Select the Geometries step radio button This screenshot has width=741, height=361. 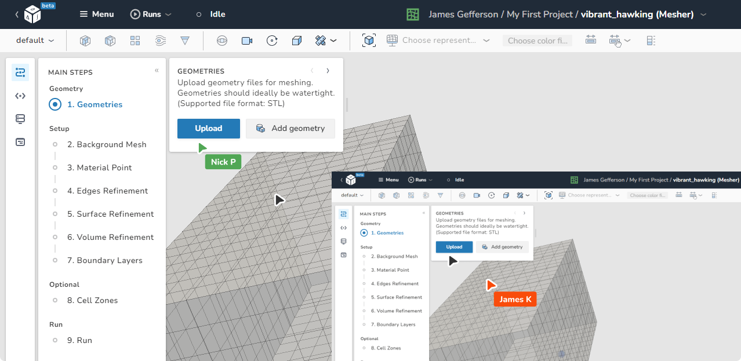55,104
